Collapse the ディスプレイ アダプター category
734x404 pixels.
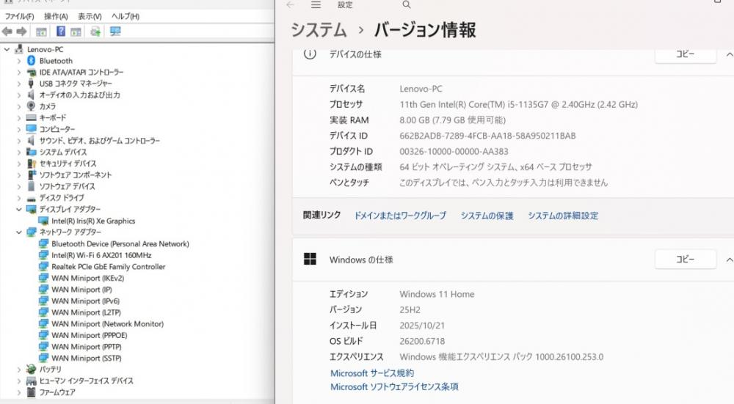[19, 210]
